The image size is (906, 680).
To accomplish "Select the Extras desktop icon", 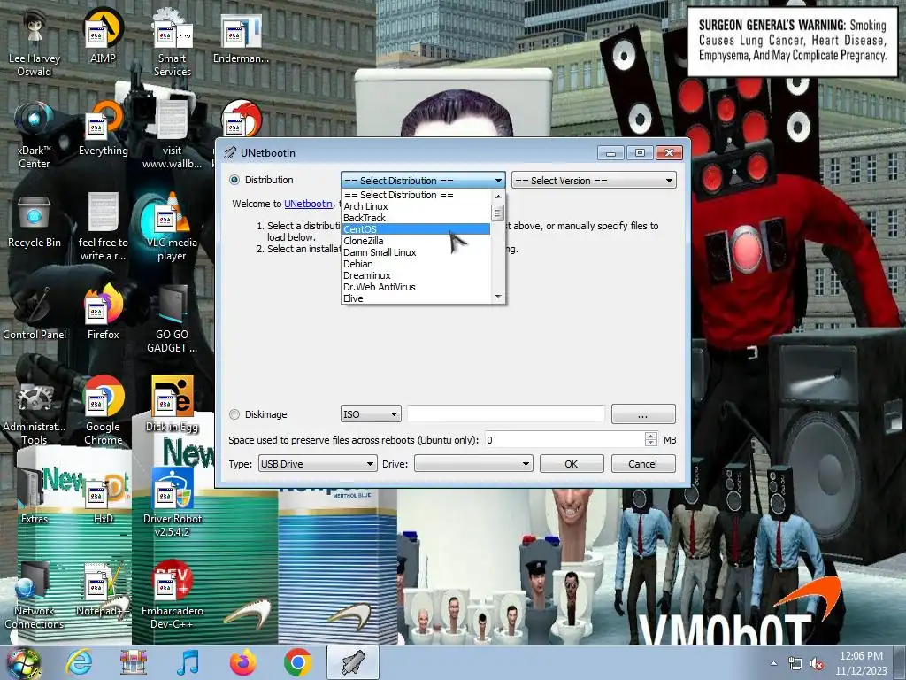I will (x=35, y=498).
